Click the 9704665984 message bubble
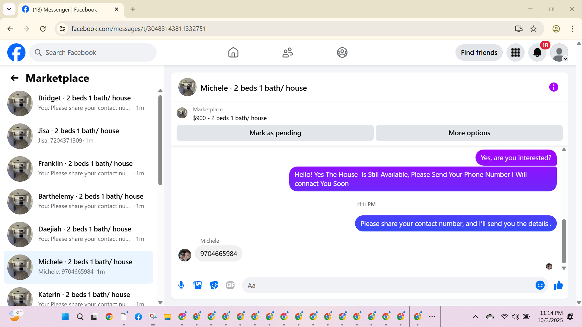 coord(218,254)
